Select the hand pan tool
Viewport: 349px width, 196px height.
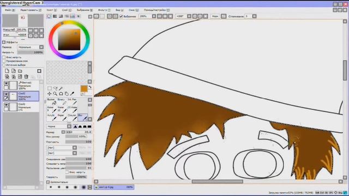(67, 94)
